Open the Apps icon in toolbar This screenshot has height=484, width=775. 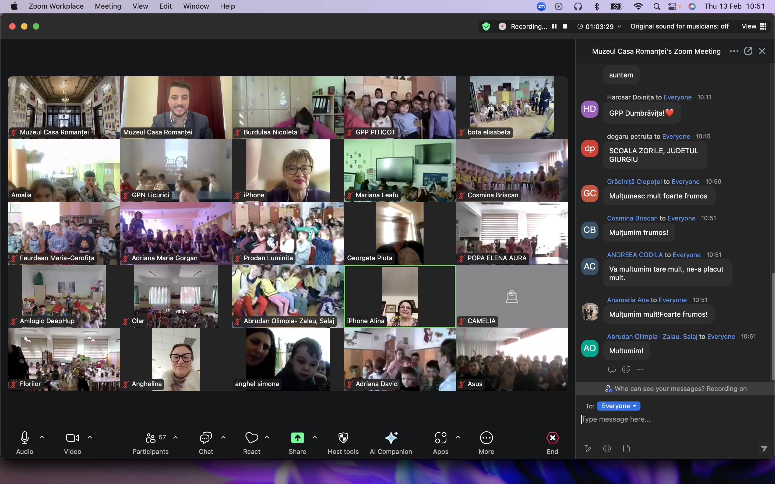(440, 438)
